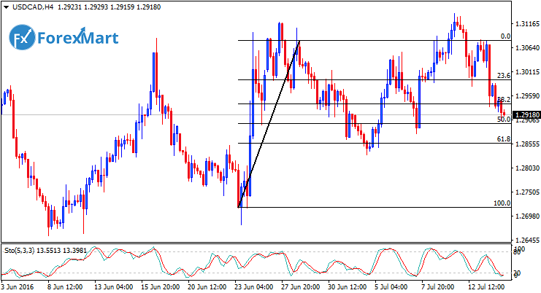Screen dimensions: 541x293
Task: Select the Fibonacci 23.6 level label
Action: pos(502,76)
